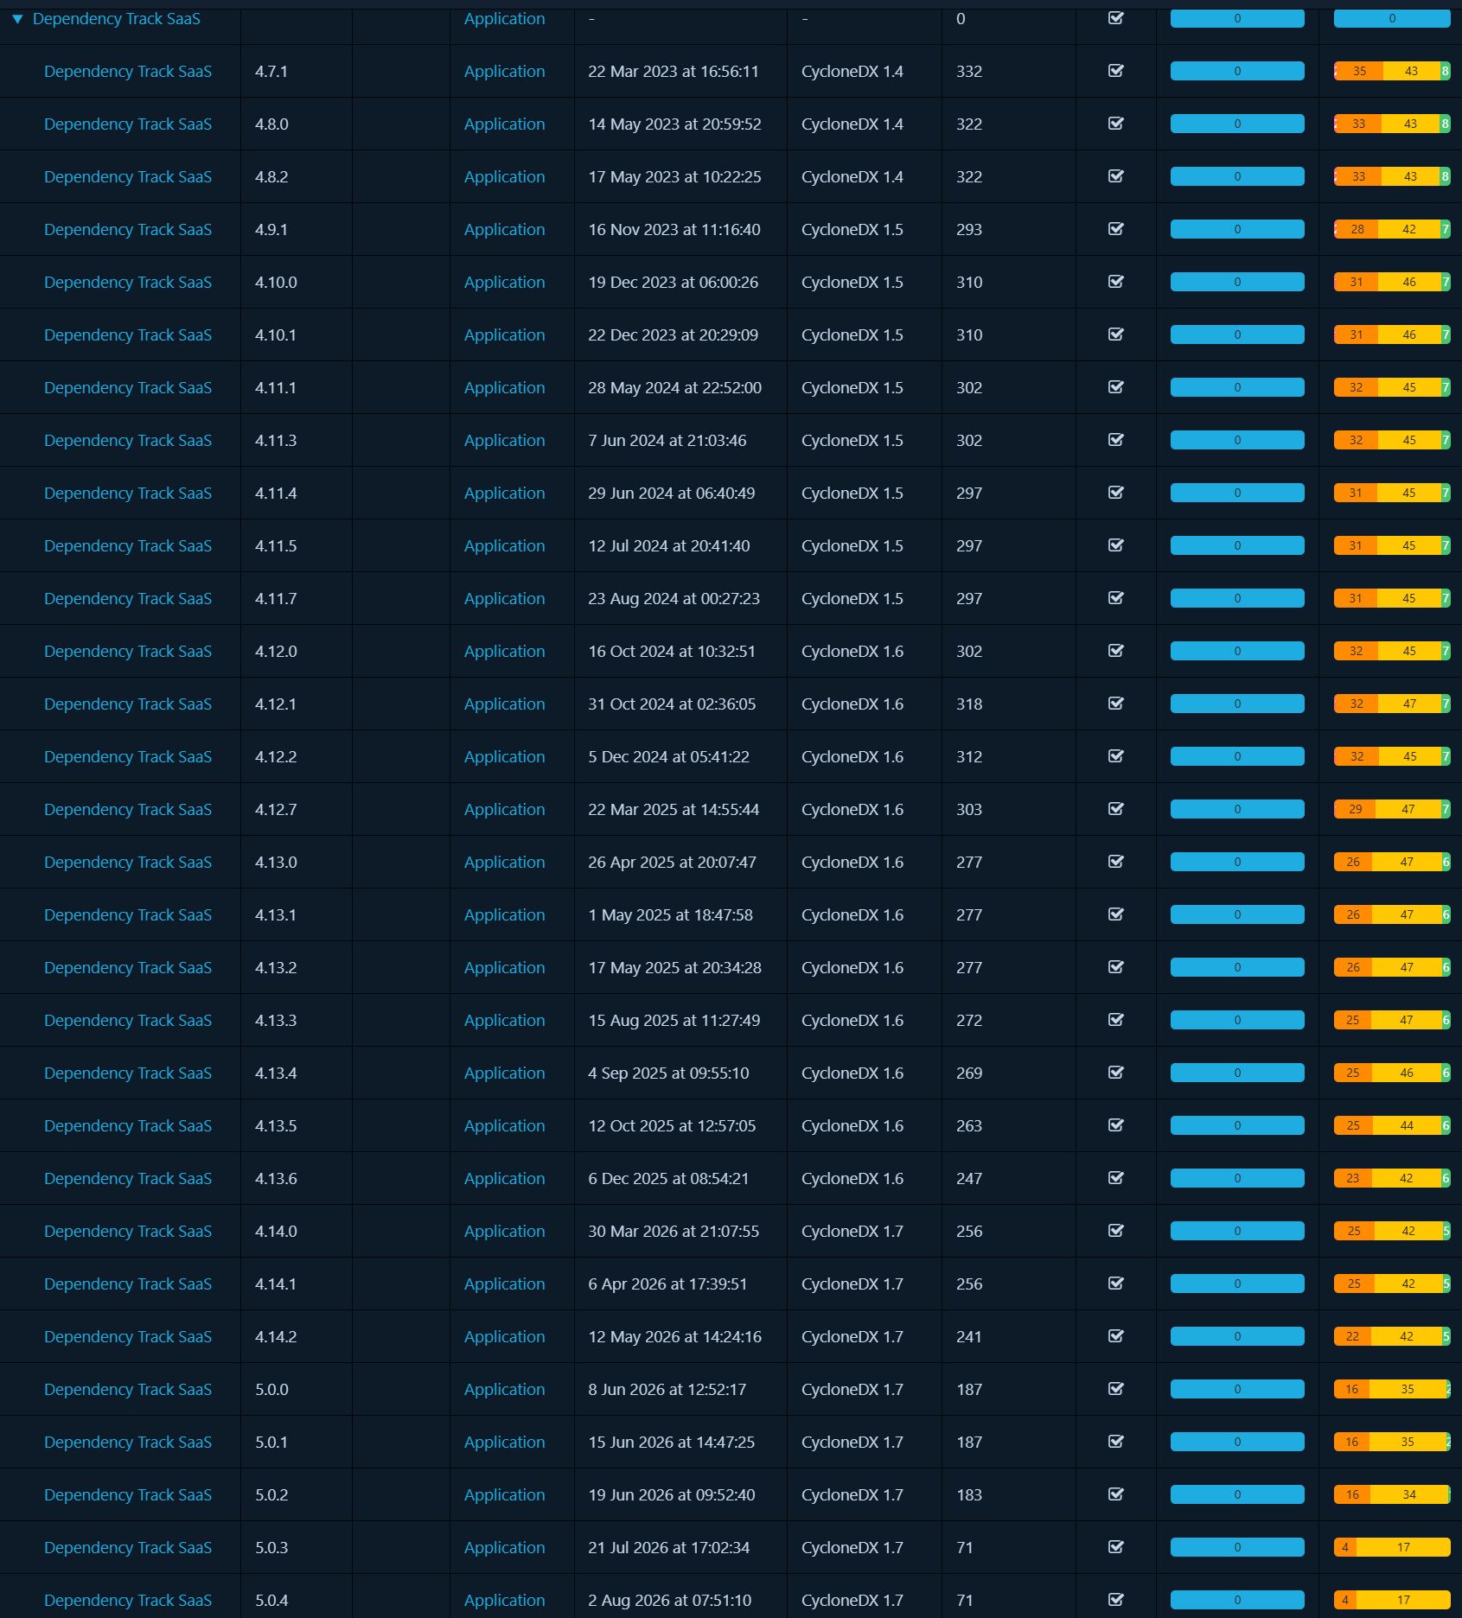Image resolution: width=1462 pixels, height=1618 pixels.
Task: Click the policy violations bar for version 4.8.0
Action: 1237,124
